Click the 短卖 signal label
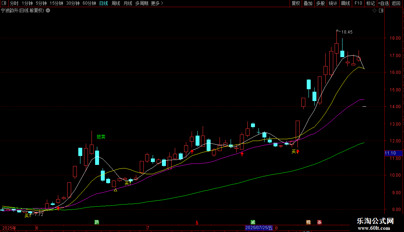This screenshot has width=404, height=232. point(101,137)
